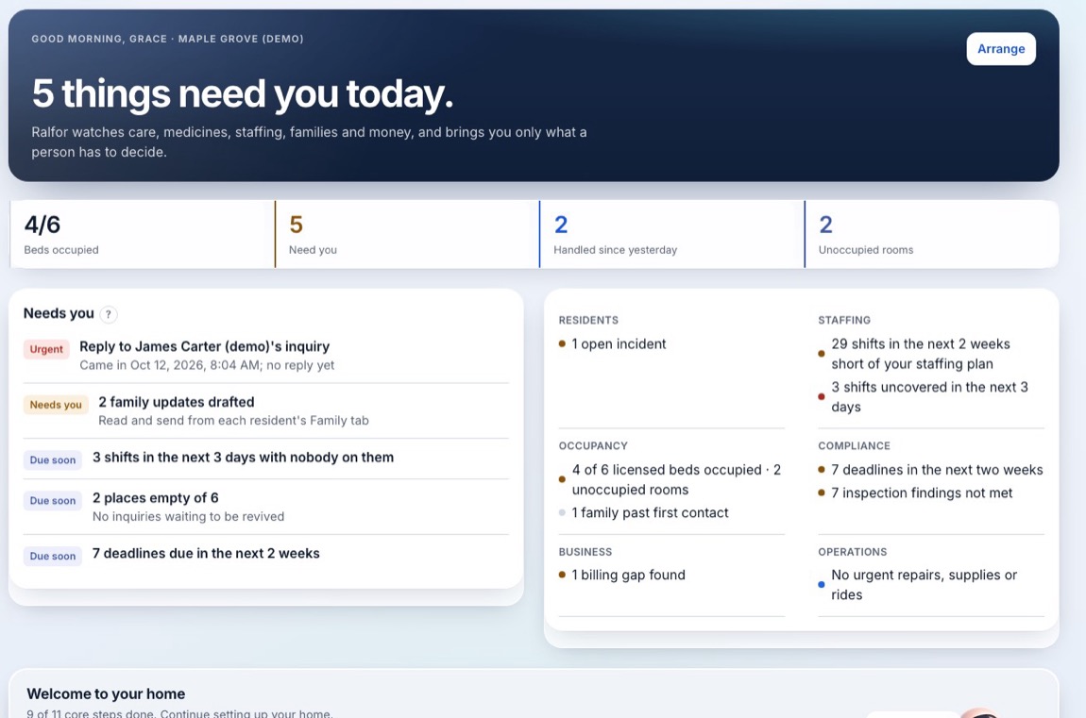Screen dimensions: 1086x718
Task: Open 2 family updates drafted item
Action: pyautogui.click(x=266, y=410)
